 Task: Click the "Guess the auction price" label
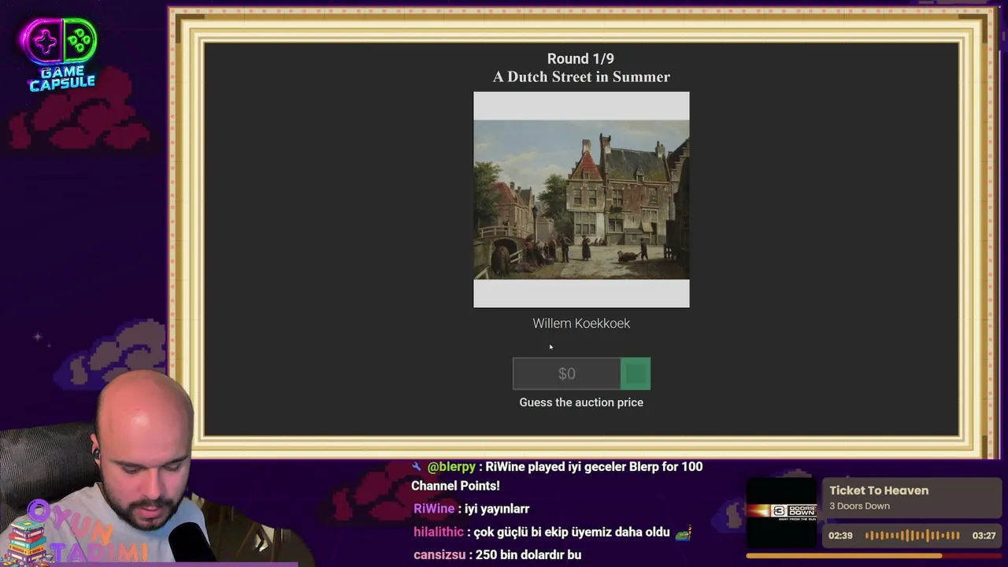[581, 402]
